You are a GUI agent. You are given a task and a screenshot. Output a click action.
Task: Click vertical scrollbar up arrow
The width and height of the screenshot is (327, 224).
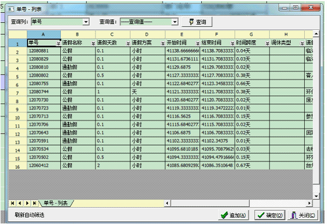coord(316,34)
